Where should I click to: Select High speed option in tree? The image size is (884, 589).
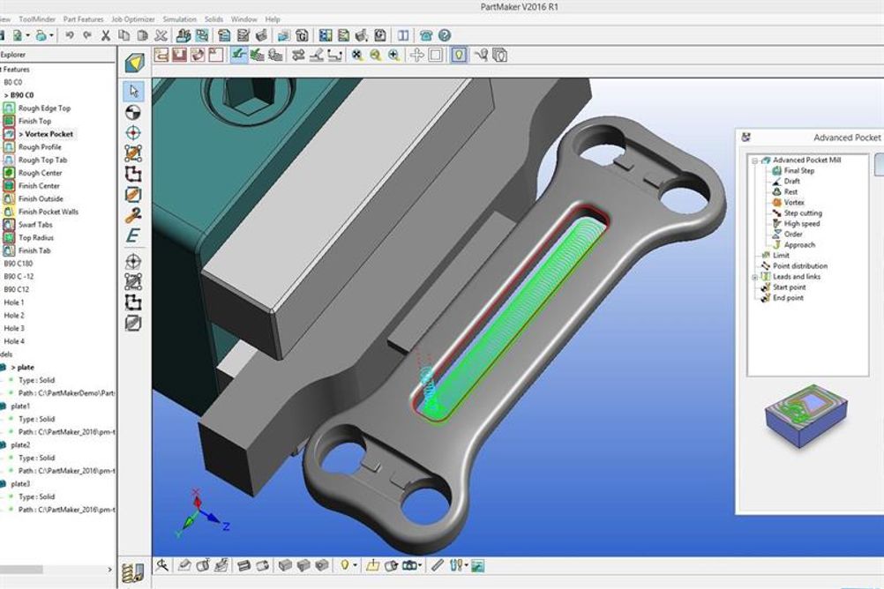point(802,224)
